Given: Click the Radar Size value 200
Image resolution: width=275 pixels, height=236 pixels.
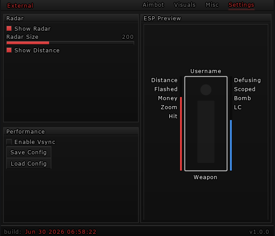Looking at the screenshot, I should [128, 37].
